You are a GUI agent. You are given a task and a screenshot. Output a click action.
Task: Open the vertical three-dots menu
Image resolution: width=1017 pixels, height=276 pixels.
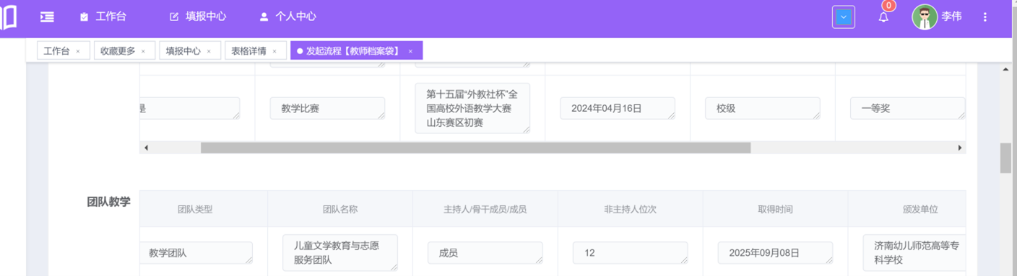point(985,17)
